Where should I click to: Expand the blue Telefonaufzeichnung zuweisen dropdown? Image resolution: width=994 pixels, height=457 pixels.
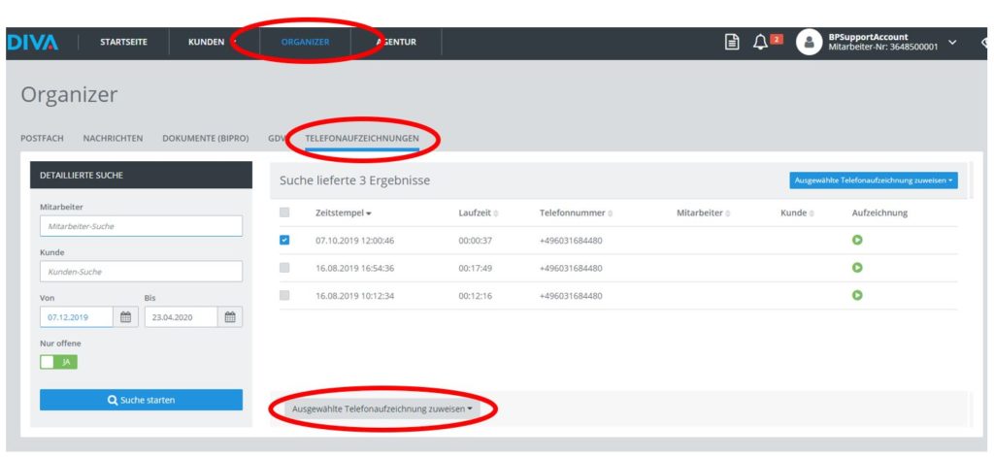(873, 180)
